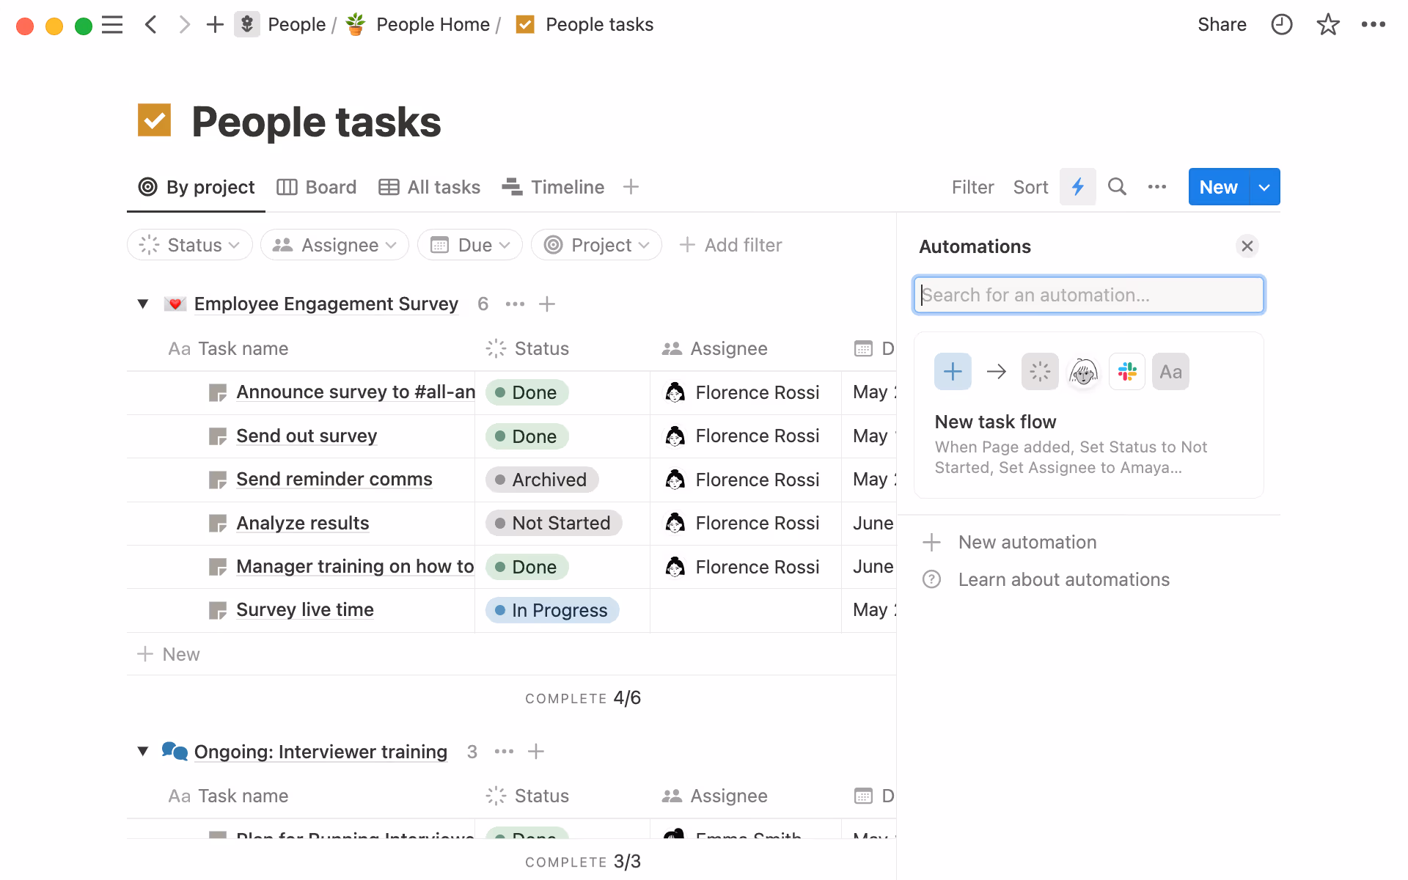Click the back navigation arrow
Viewport: 1408px width, 880px height.
coord(151,24)
